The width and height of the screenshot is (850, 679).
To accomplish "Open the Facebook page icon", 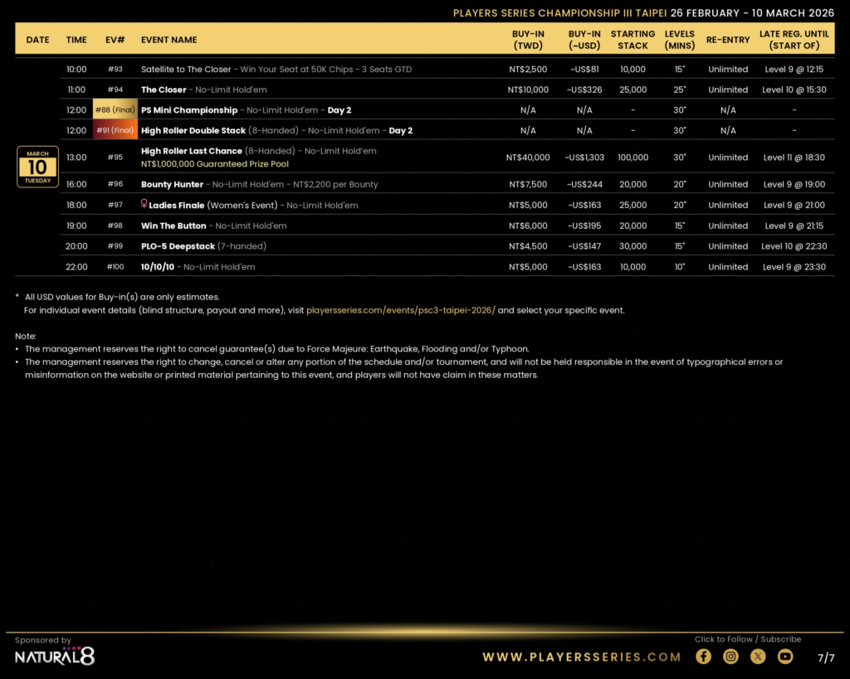I will pyautogui.click(x=703, y=657).
